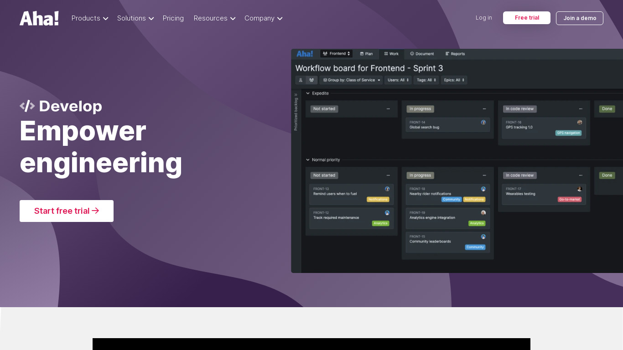This screenshot has height=350, width=623.
Task: Click the Community tag on FRONT-15
Action: (475, 247)
